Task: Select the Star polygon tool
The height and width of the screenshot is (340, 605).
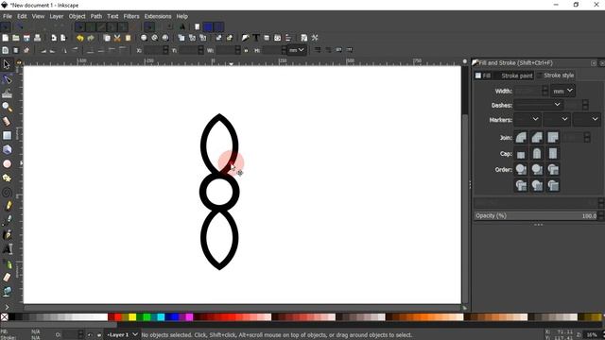Action: (x=7, y=178)
